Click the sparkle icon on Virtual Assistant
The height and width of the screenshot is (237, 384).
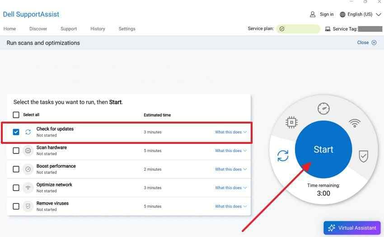331,228
